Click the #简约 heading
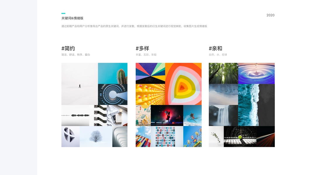The width and height of the screenshot is (312, 175). (x=68, y=48)
